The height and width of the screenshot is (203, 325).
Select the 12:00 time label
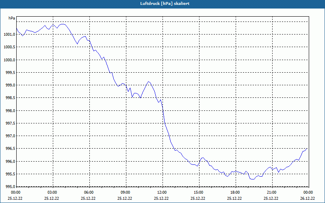pos(162,192)
